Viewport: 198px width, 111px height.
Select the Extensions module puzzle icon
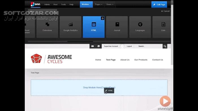click(47, 25)
